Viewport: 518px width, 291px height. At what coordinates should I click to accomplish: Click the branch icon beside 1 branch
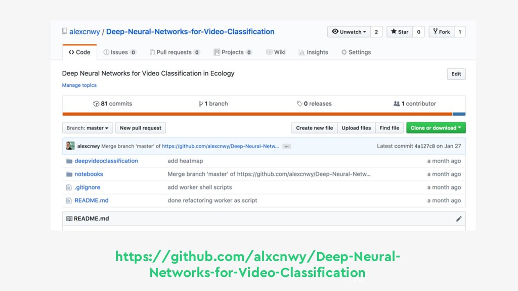(200, 104)
